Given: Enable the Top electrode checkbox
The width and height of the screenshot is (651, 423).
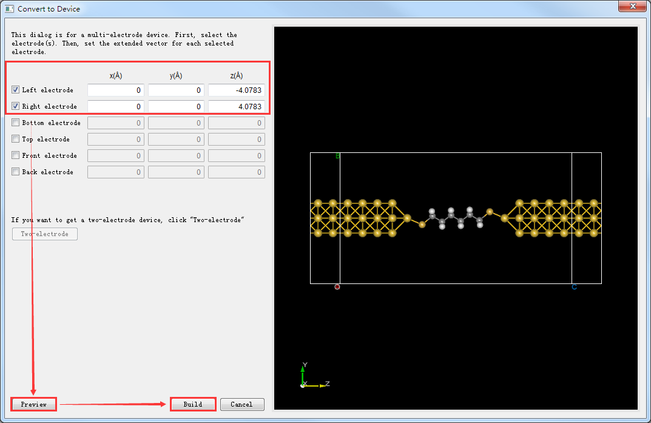Looking at the screenshot, I should [x=16, y=139].
